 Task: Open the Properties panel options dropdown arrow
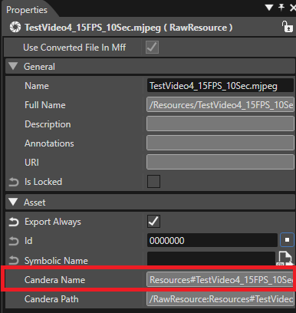(269, 8)
